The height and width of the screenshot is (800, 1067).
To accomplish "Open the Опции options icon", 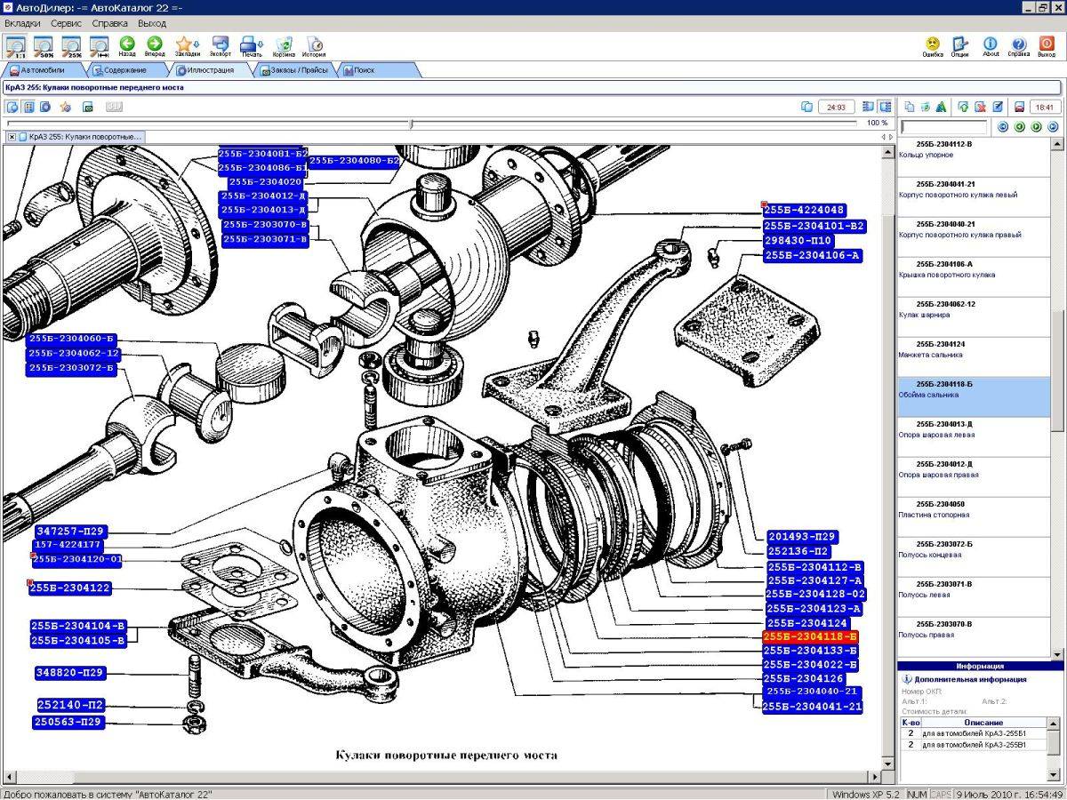I will 960,45.
